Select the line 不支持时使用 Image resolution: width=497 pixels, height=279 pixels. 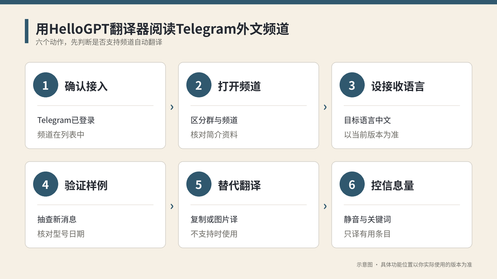(x=214, y=234)
